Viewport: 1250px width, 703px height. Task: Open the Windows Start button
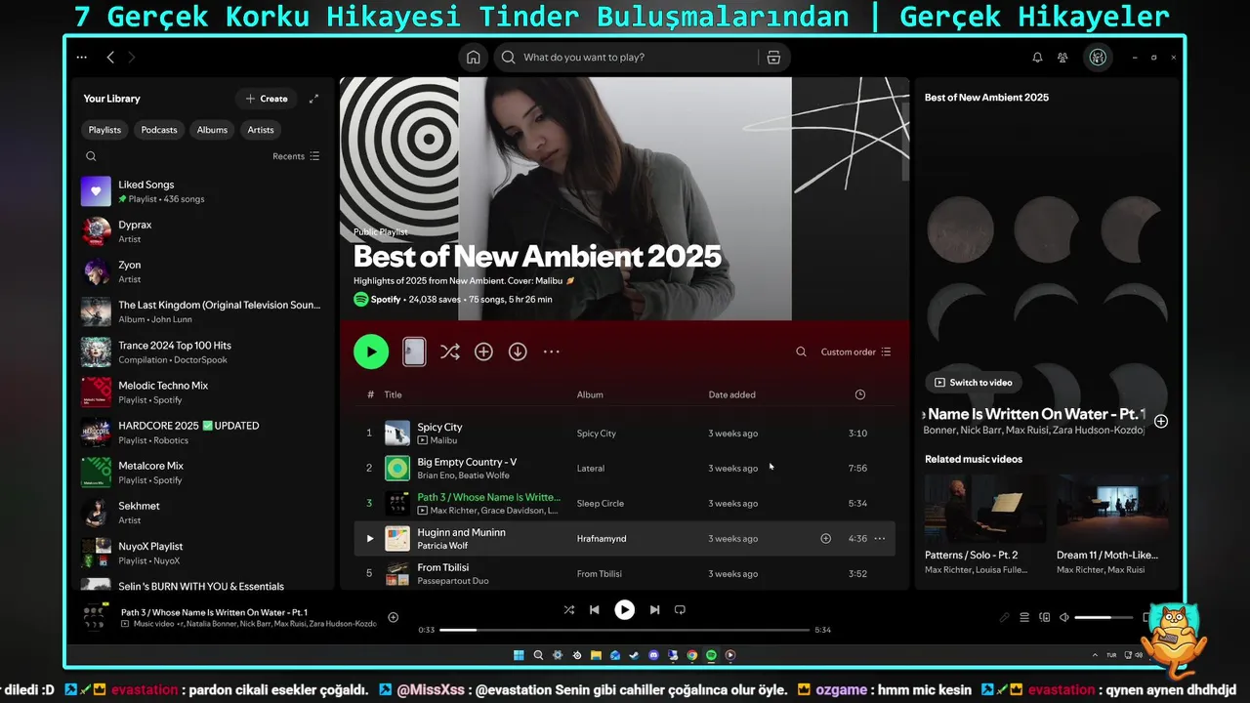pyautogui.click(x=519, y=655)
